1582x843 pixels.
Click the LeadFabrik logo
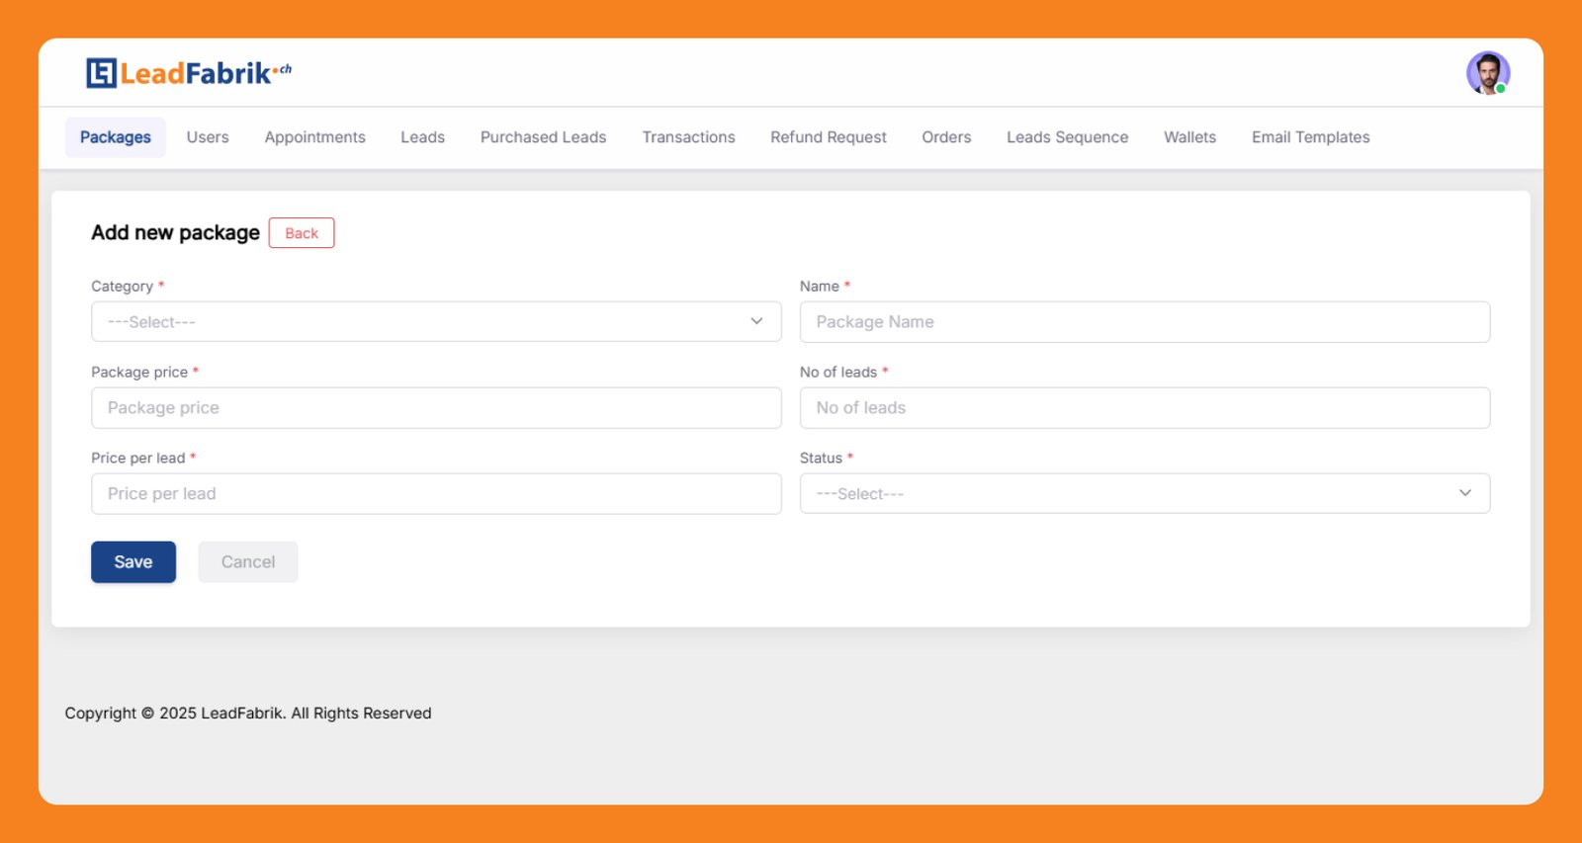188,73
